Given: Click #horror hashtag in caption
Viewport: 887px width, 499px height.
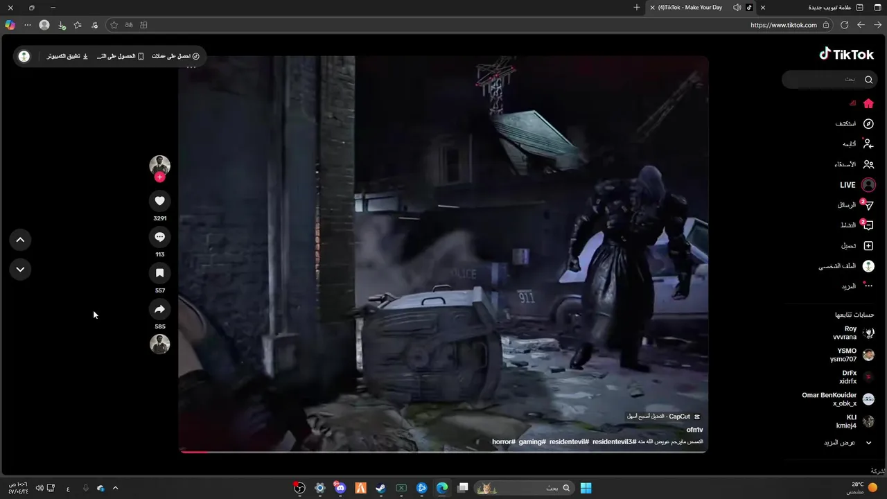Looking at the screenshot, I should click(x=504, y=441).
